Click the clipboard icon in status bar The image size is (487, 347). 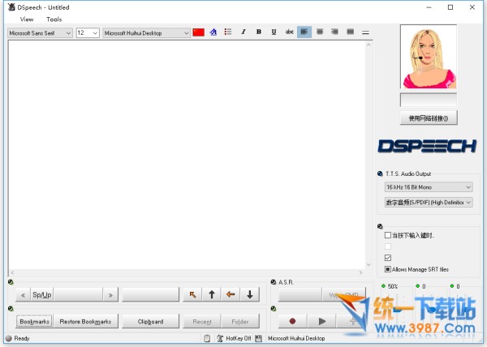(207, 338)
